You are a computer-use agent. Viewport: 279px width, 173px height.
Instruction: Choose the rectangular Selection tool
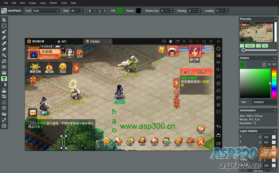pyautogui.click(x=4, y=26)
